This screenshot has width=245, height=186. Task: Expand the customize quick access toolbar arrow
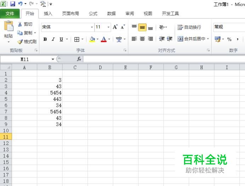[x=51, y=4]
